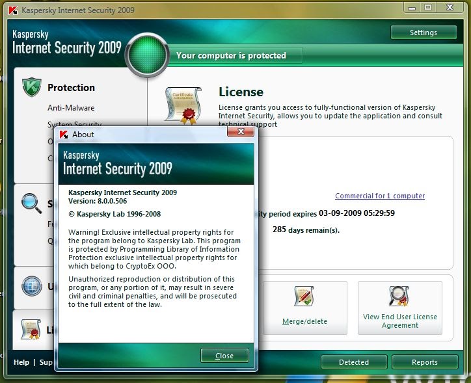Click version text 8.0.0.506

pos(112,201)
